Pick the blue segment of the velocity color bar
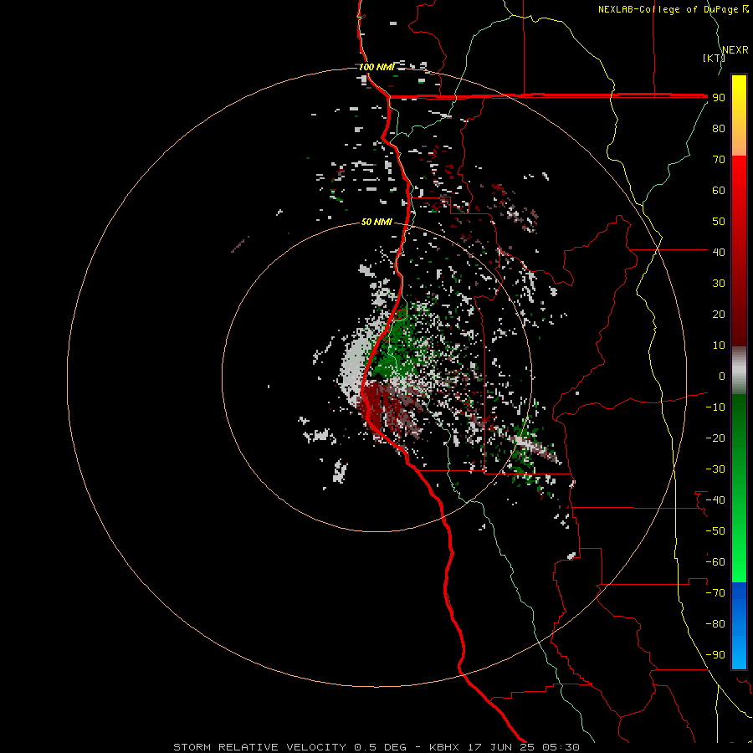Screen dimensions: 753x753 (739, 625)
